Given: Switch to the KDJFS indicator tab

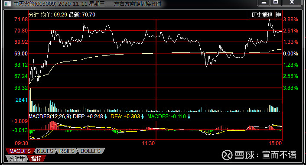Looking at the screenshot, I should click(45, 151).
